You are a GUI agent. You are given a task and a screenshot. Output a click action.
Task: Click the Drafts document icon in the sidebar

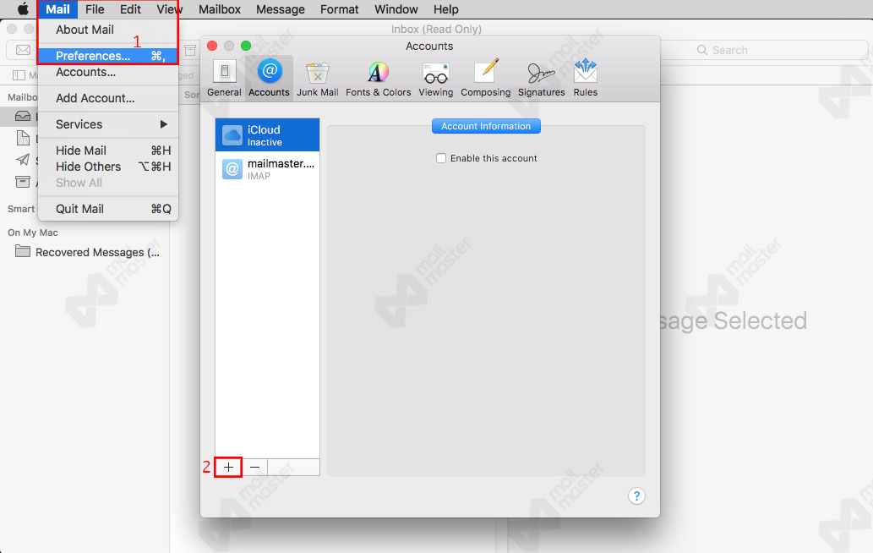tap(23, 138)
